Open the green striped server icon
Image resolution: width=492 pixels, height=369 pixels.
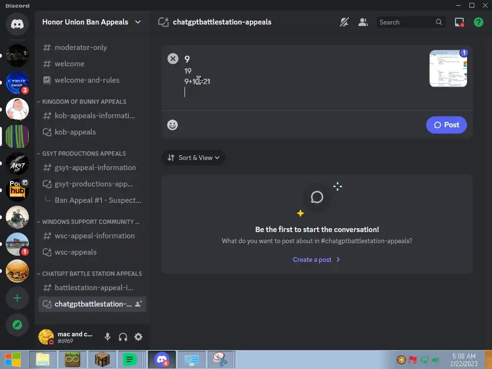coord(17,136)
